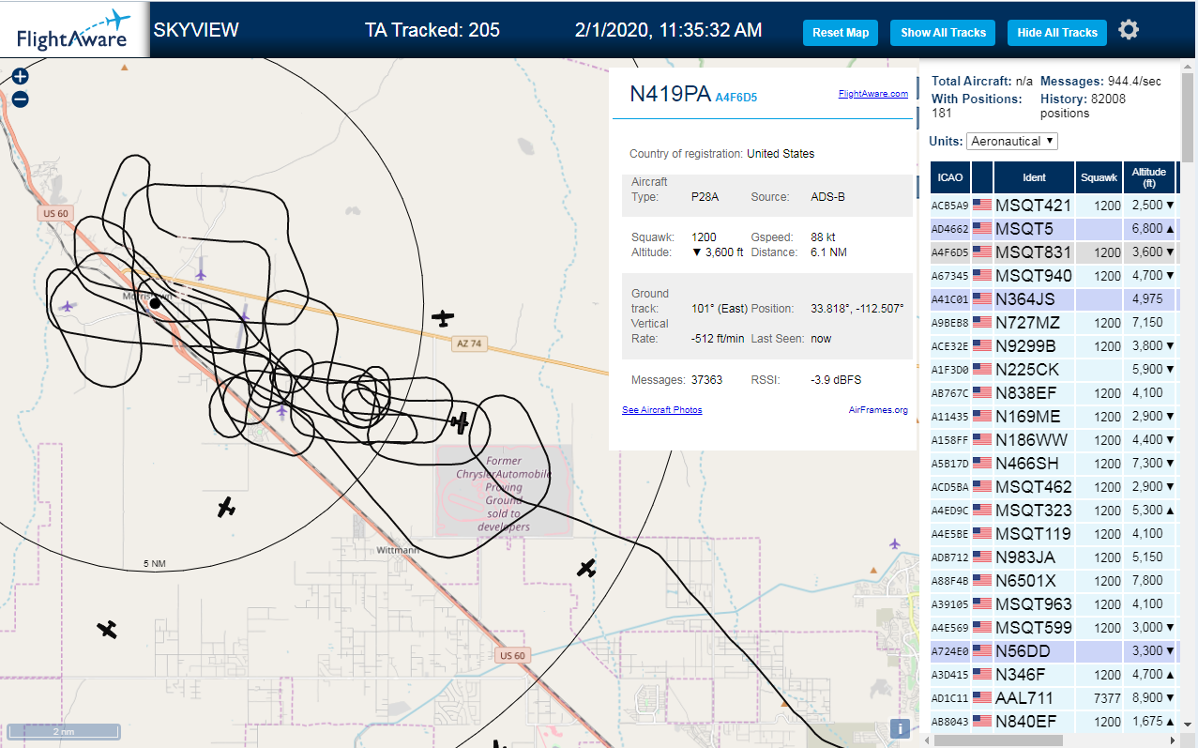Select the MSQT599 row
The image size is (1198, 748).
1054,627
